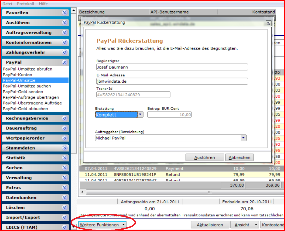Open PayPal-Aufträge übertragen

click(x=31, y=97)
